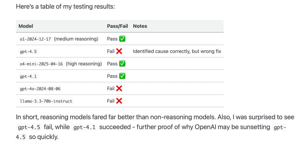The height and width of the screenshot is (152, 303).
Task: Click the llama-3.3-70b-instruct model code label
Action: [46, 101]
